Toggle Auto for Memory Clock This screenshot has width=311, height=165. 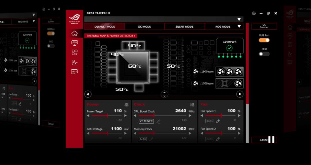(143, 139)
